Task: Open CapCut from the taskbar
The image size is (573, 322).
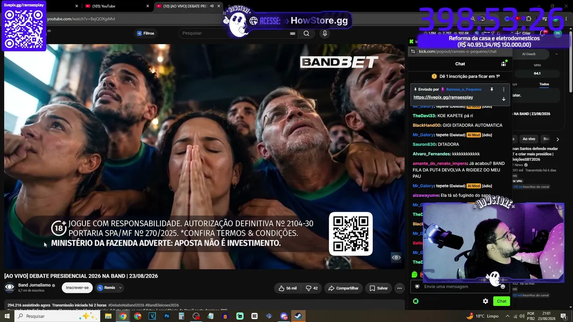Action: tap(254, 316)
